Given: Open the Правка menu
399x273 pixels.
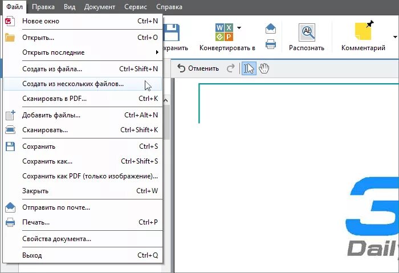Looking at the screenshot, I should pyautogui.click(x=43, y=7).
